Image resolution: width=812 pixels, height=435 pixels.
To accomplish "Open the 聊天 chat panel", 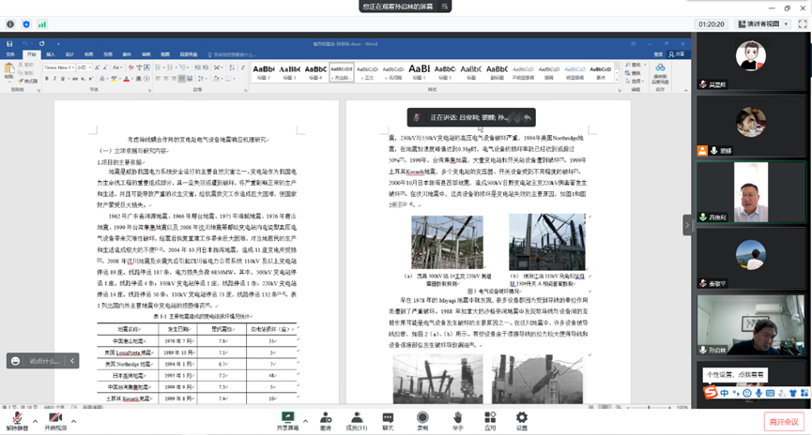I will point(388,417).
